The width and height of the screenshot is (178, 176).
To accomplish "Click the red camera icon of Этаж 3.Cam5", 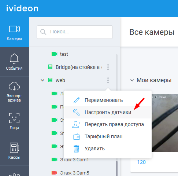I will point(54,173).
